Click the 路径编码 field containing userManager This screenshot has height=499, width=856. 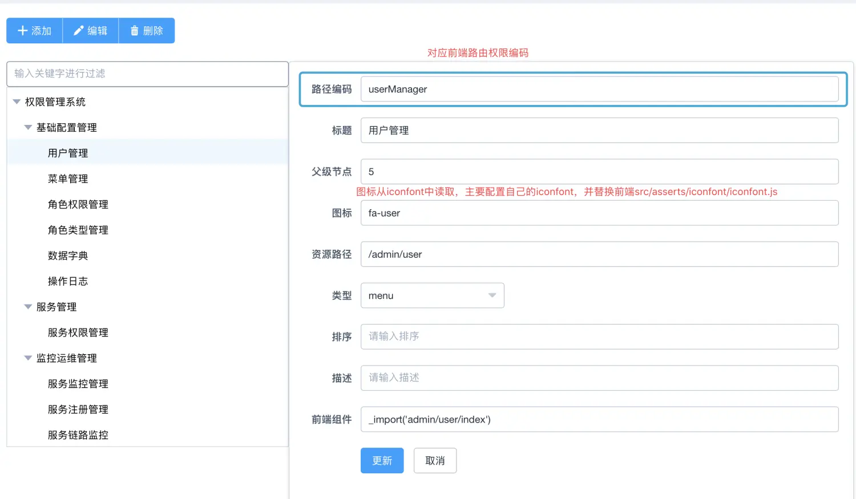pyautogui.click(x=599, y=89)
